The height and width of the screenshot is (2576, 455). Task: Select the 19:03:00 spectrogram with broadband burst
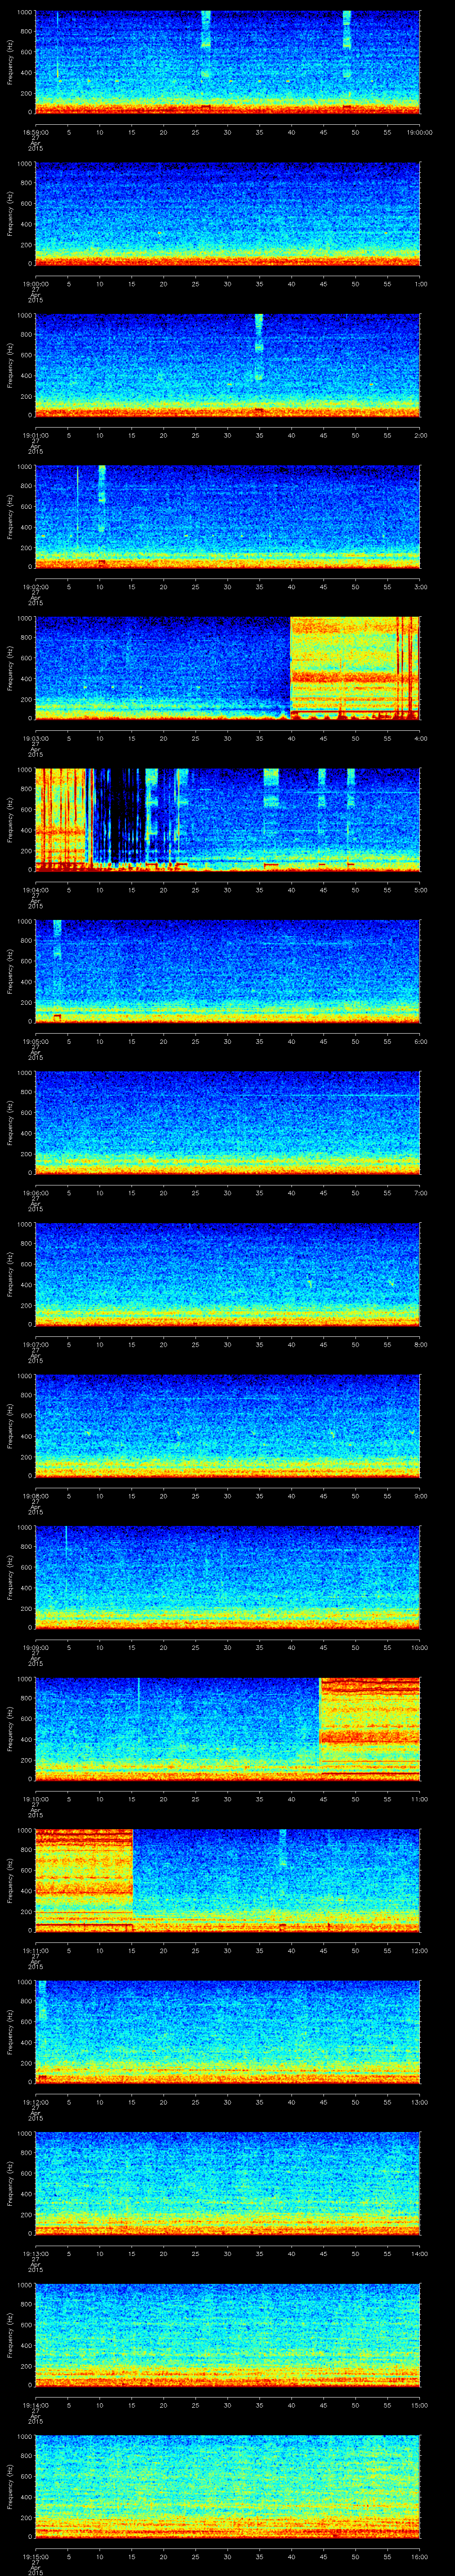(227, 668)
